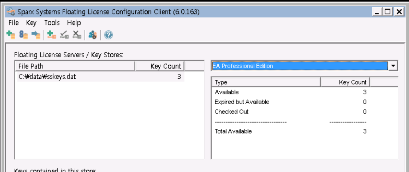Click the link key store toolbar icon
Image resolution: width=409 pixels, height=172 pixels.
[x=24, y=35]
